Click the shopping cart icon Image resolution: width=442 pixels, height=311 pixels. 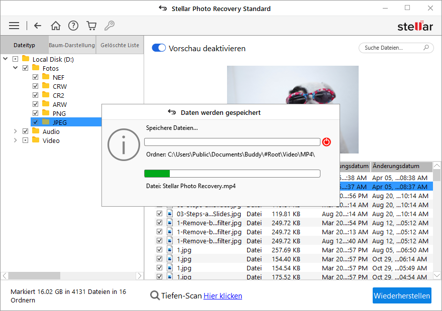coord(91,26)
